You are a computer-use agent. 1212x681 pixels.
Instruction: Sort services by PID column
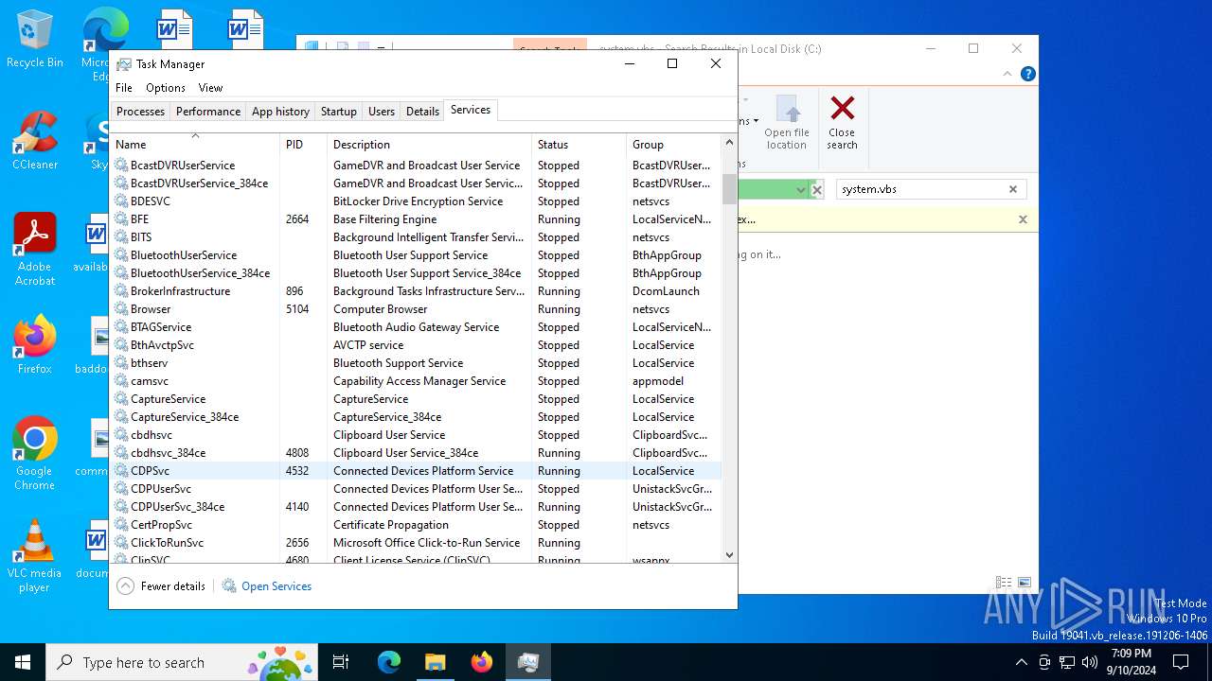pyautogui.click(x=303, y=145)
